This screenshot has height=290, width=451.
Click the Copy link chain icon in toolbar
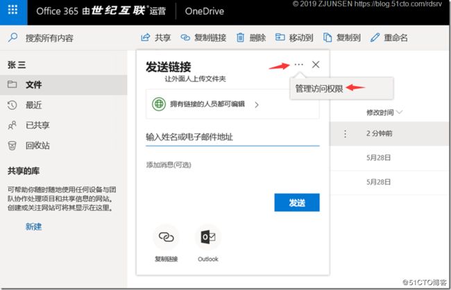[x=185, y=37]
